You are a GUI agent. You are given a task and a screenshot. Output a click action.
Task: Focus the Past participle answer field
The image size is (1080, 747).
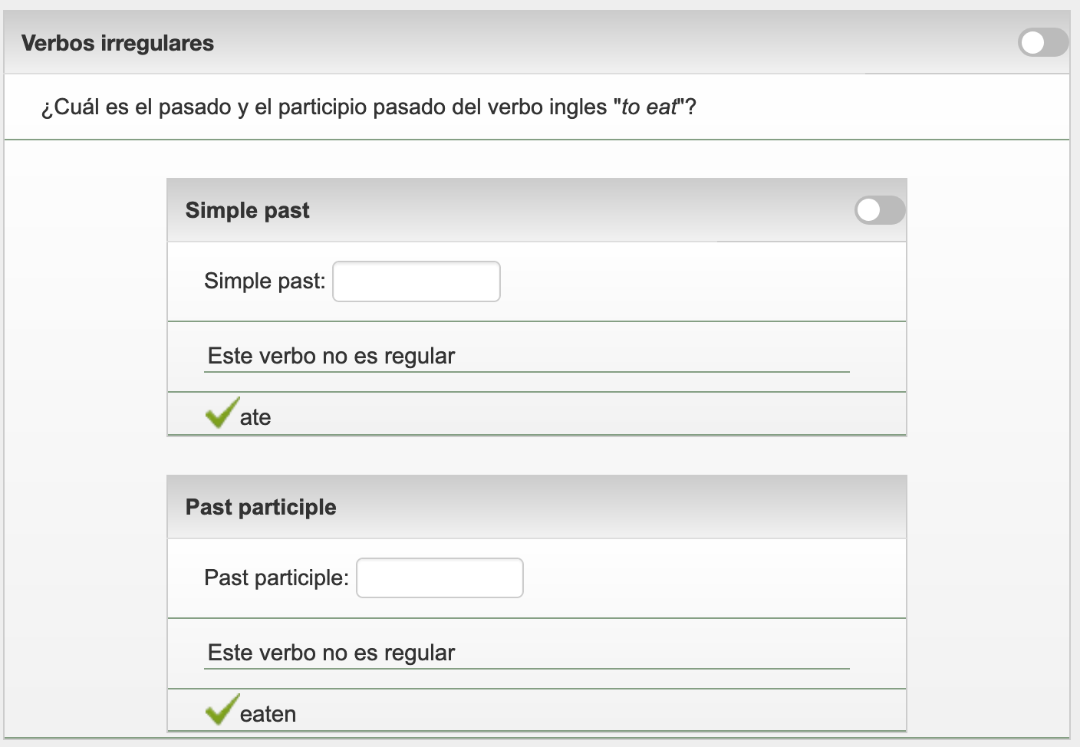[440, 578]
